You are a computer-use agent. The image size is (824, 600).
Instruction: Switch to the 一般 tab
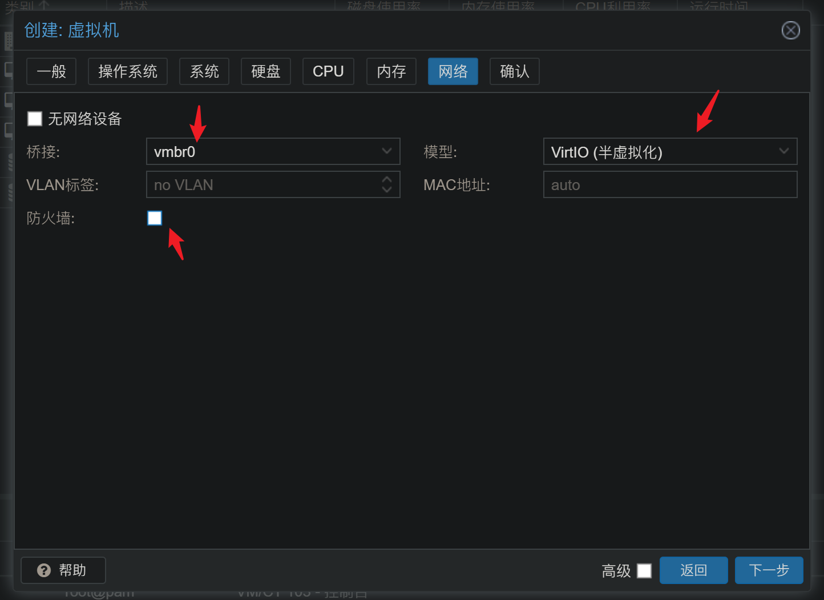pos(51,71)
